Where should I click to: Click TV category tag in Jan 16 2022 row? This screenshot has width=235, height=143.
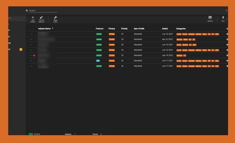(x=185, y=56)
